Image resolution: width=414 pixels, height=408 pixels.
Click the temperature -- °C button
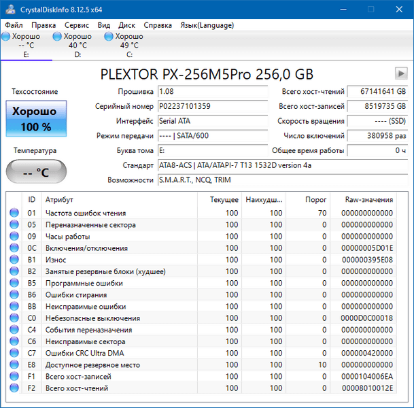click(x=36, y=172)
